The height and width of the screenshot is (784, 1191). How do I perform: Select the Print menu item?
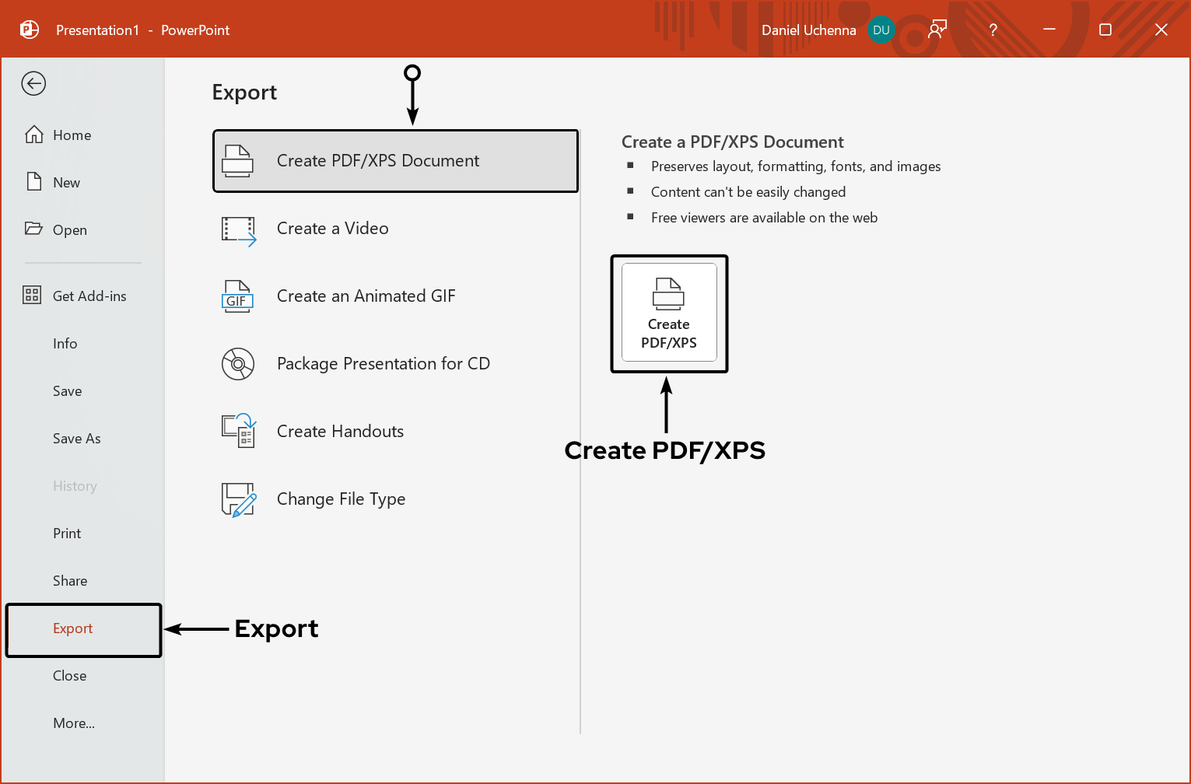point(66,534)
